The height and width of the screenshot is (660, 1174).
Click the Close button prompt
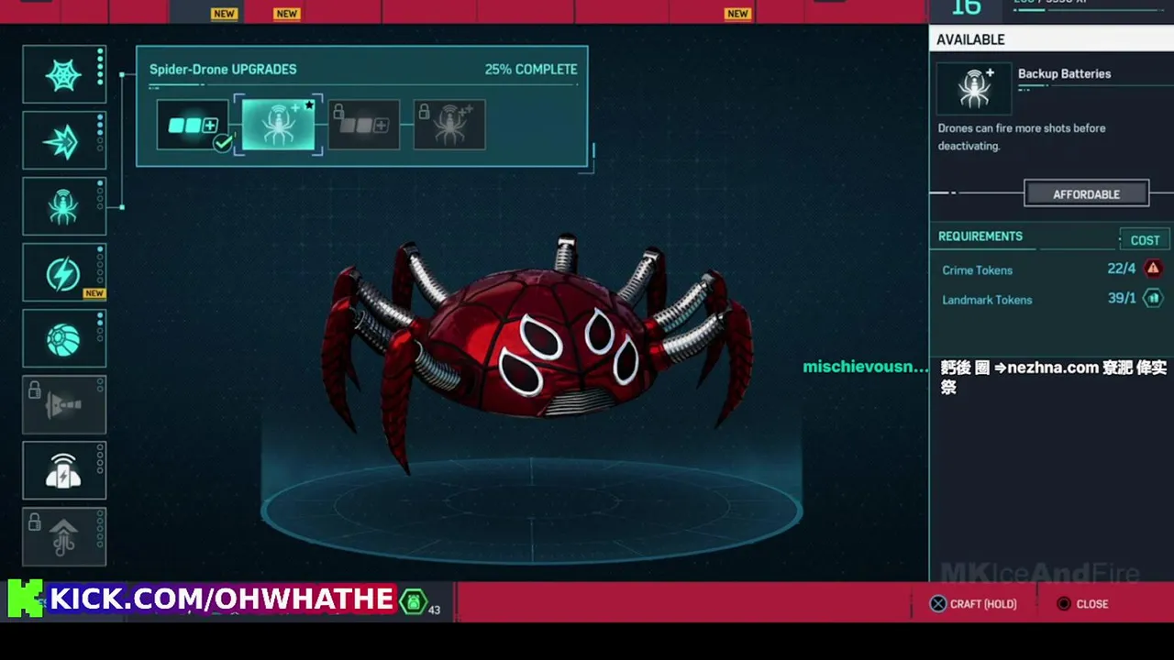tap(1082, 604)
